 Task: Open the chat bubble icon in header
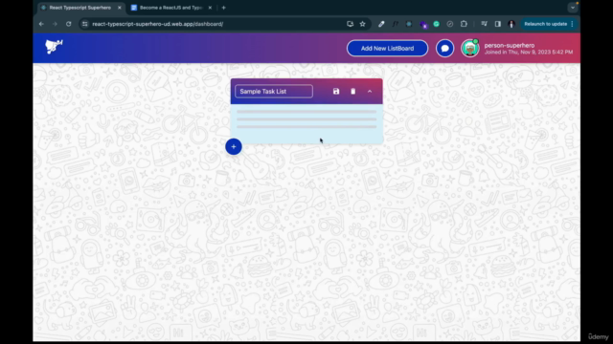(444, 49)
